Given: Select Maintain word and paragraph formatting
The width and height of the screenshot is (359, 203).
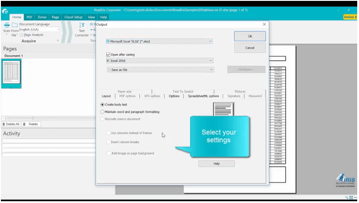Looking at the screenshot, I should [x=102, y=112].
